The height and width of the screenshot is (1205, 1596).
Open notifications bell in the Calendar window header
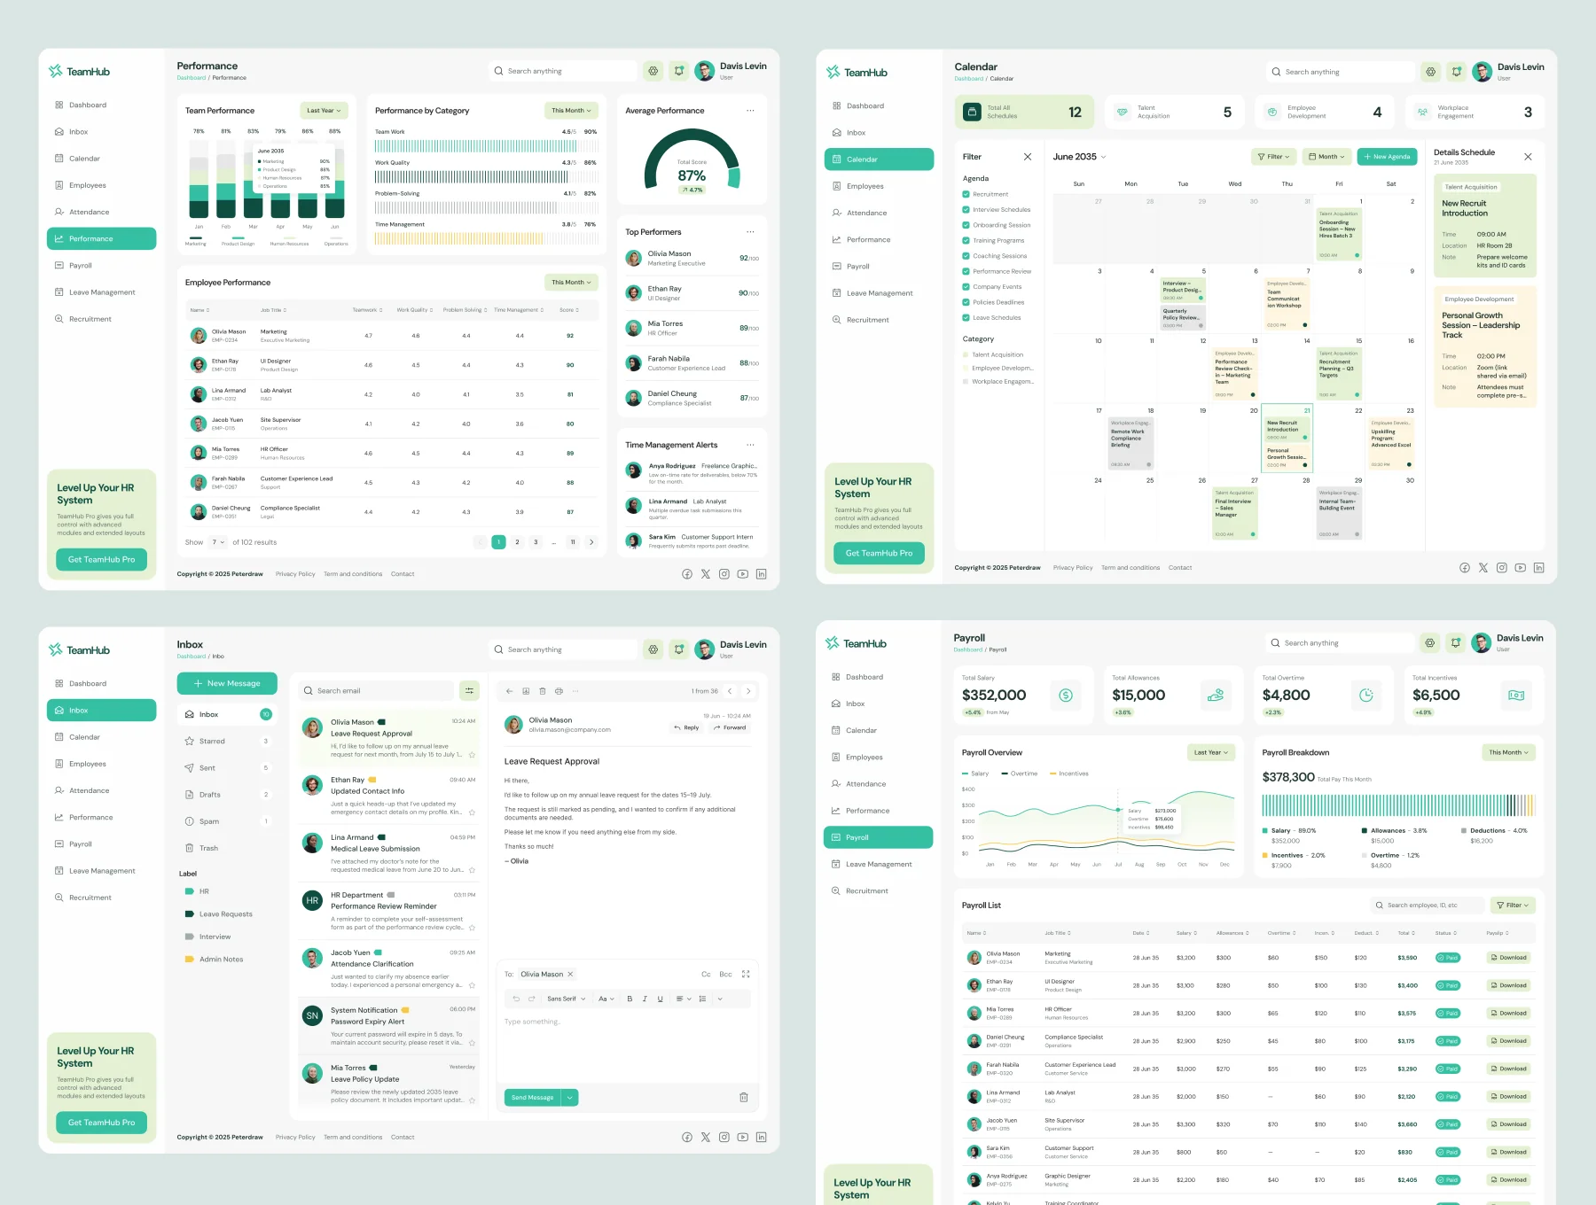[1456, 72]
